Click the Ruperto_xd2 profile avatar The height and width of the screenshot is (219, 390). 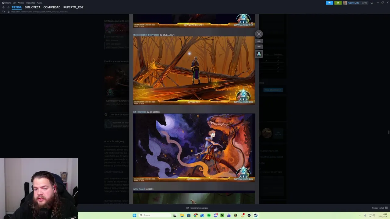coord(345,3)
